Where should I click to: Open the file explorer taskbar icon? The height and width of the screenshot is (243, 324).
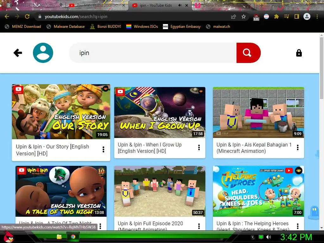click(x=59, y=237)
